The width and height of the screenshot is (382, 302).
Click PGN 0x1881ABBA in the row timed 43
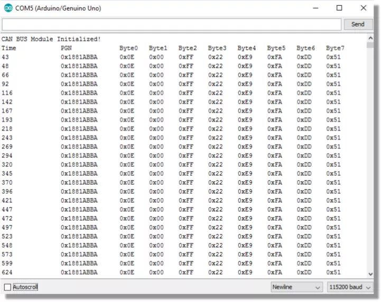click(x=79, y=57)
